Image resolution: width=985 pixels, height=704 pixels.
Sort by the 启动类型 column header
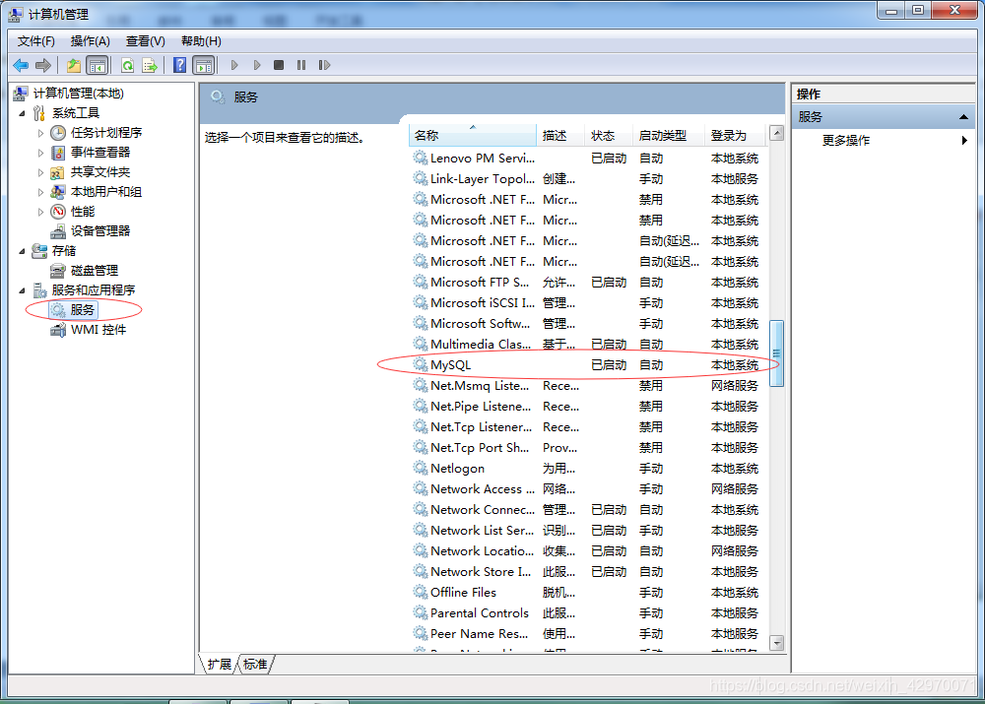669,135
